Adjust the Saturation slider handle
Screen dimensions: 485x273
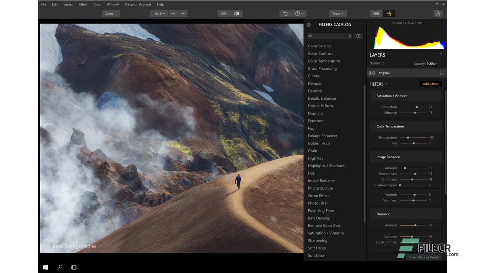pyautogui.click(x=416, y=107)
